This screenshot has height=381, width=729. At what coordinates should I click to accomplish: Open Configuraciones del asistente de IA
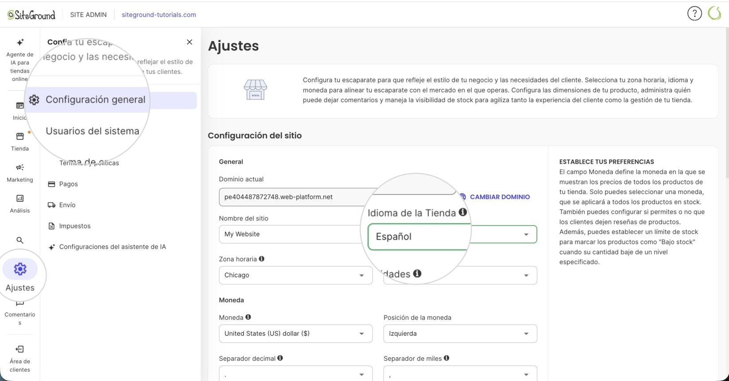tap(112, 247)
